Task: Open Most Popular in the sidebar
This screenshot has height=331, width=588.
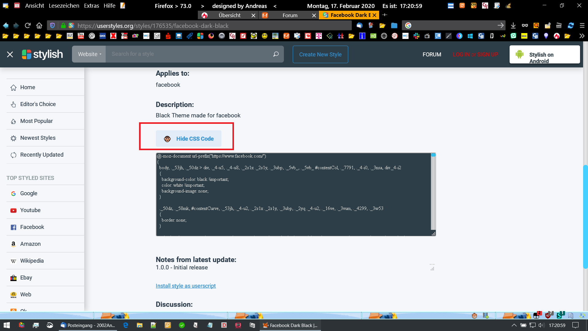Action: [x=36, y=121]
